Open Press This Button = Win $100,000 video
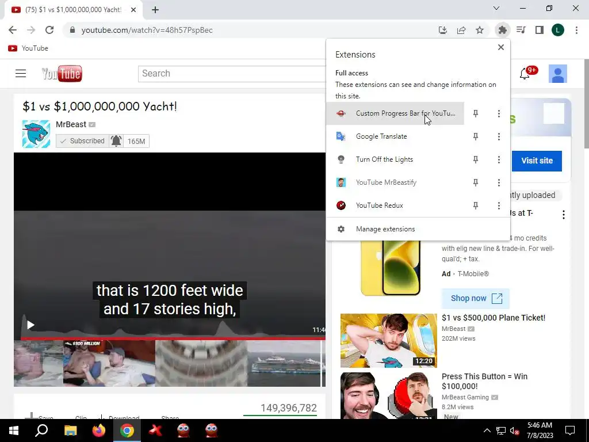This screenshot has height=442, width=589. tap(484, 381)
